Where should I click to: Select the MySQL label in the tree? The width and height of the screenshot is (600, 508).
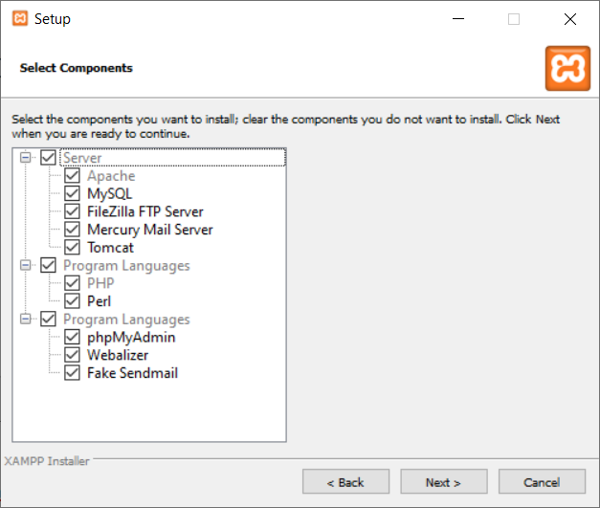click(x=110, y=193)
